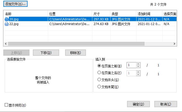Click the down arrow of 在页面之后 spinner
Image resolution: width=182 pixels, height=112 pixels.
pyautogui.click(x=138, y=75)
